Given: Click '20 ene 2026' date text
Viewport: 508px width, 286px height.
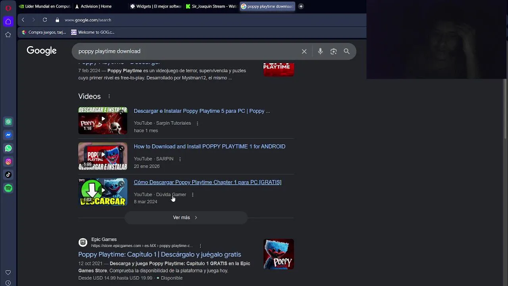Looking at the screenshot, I should point(146,166).
